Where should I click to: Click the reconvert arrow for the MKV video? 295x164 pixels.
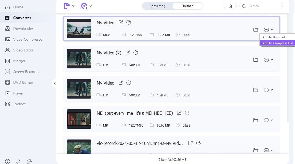pyautogui.click(x=129, y=23)
